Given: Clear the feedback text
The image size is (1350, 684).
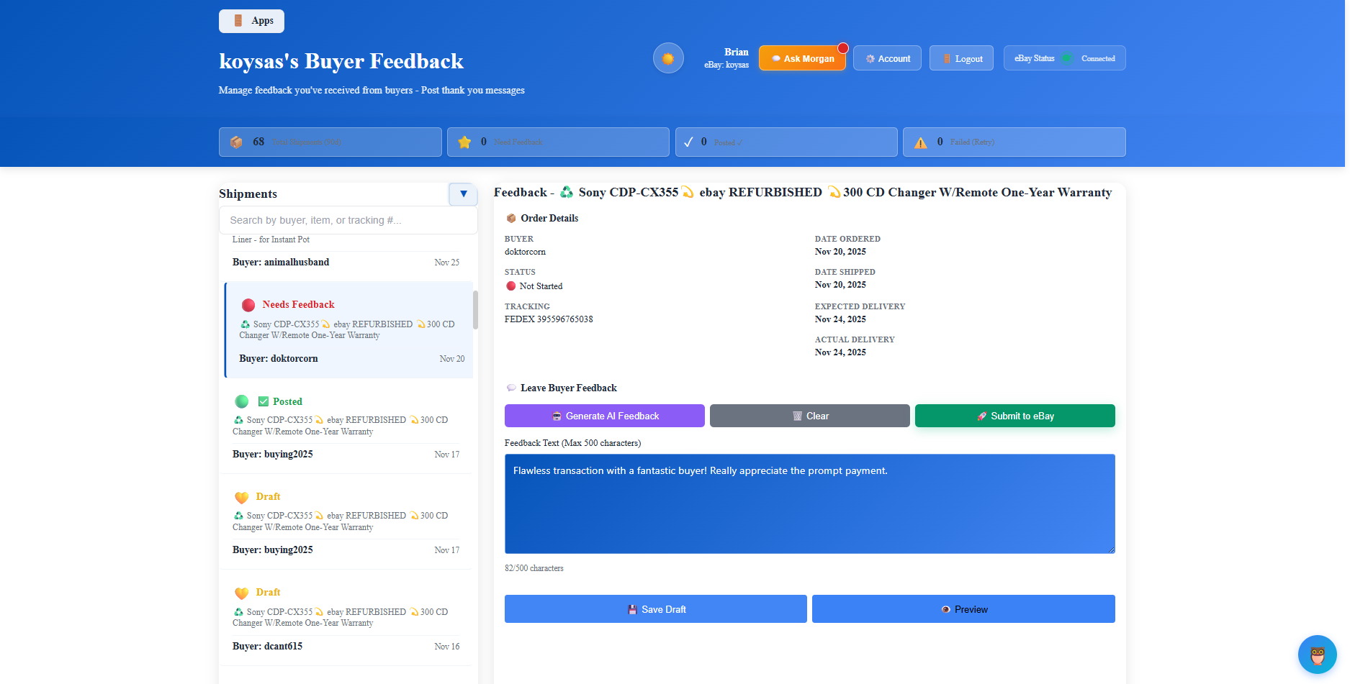Looking at the screenshot, I should (809, 416).
